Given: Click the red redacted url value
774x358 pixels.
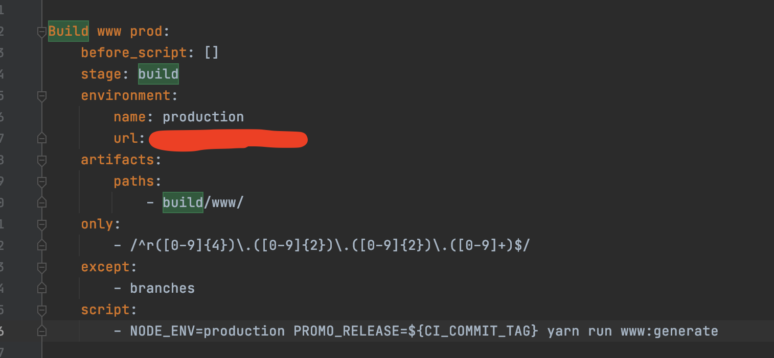Looking at the screenshot, I should coord(227,140).
